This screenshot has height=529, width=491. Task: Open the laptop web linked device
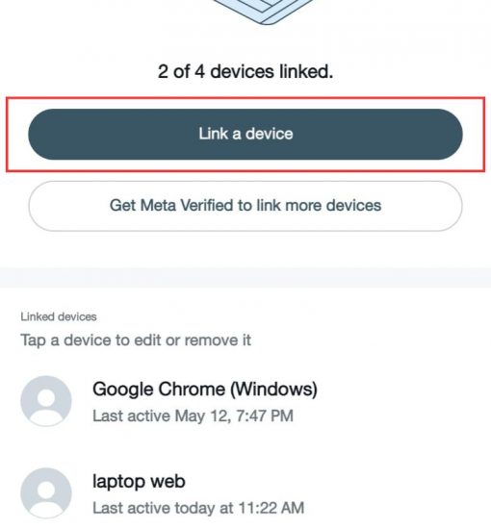click(245, 493)
